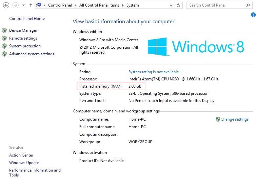Click the computer icon in address bar
This screenshot has height=183, width=256.
click(39, 5)
